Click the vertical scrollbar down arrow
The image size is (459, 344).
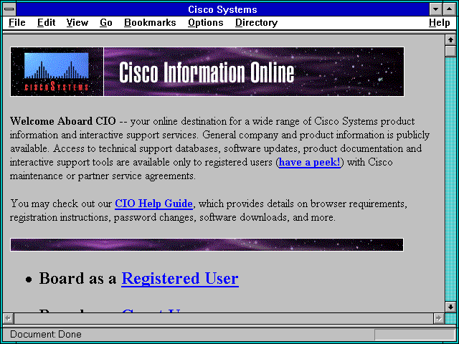450,307
